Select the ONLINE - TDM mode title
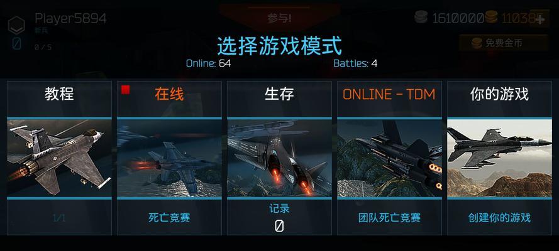 pos(389,95)
